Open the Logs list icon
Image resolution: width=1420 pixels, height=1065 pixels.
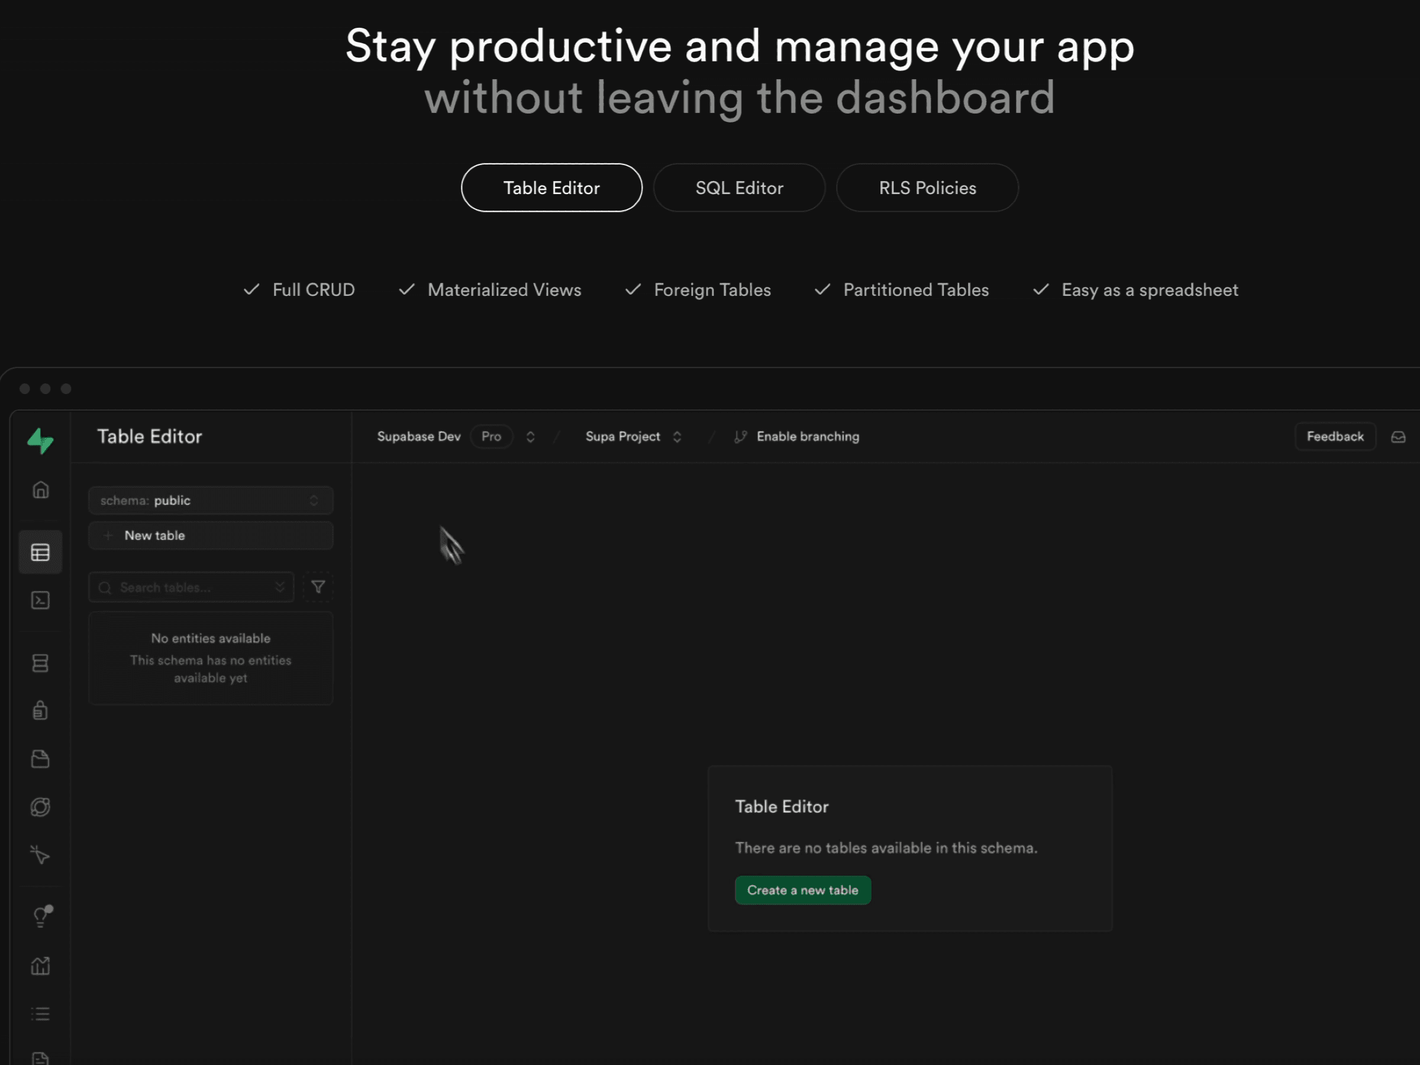(40, 1014)
